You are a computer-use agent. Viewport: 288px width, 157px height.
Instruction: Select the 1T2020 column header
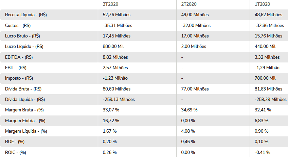point(262,4)
